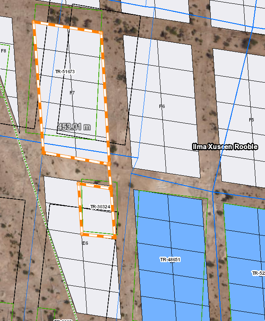Click the TR-30324 parcel label
Viewport: 265px width, 321px height.
[x=100, y=207]
